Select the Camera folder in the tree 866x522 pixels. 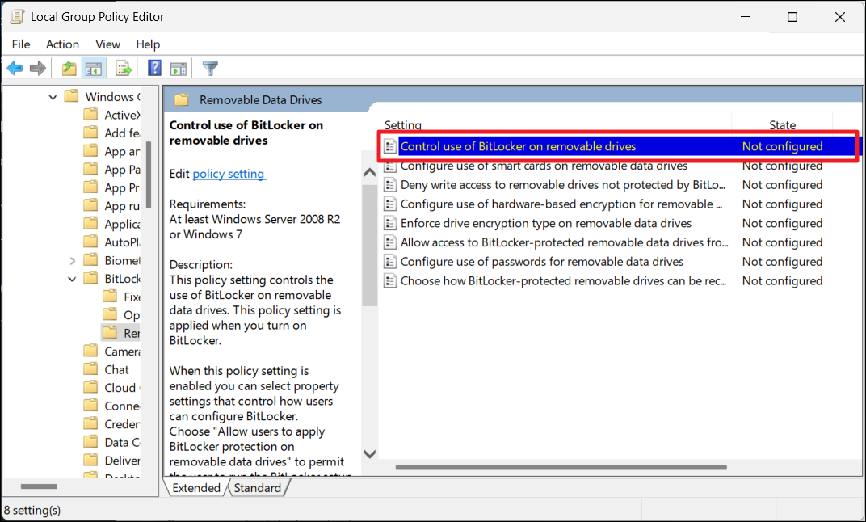click(x=121, y=352)
